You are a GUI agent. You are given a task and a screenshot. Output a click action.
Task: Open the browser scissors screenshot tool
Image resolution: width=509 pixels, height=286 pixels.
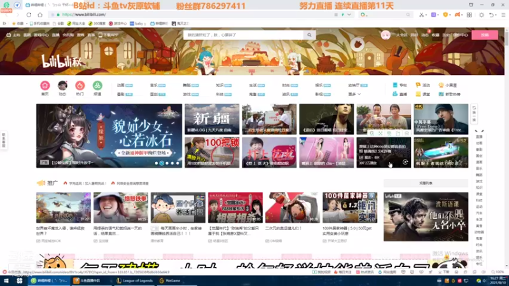click(421, 15)
